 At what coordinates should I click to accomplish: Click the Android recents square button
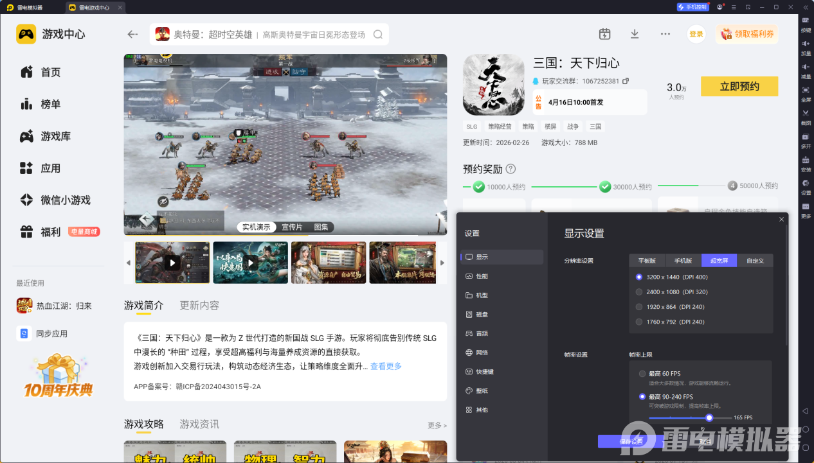point(805,448)
